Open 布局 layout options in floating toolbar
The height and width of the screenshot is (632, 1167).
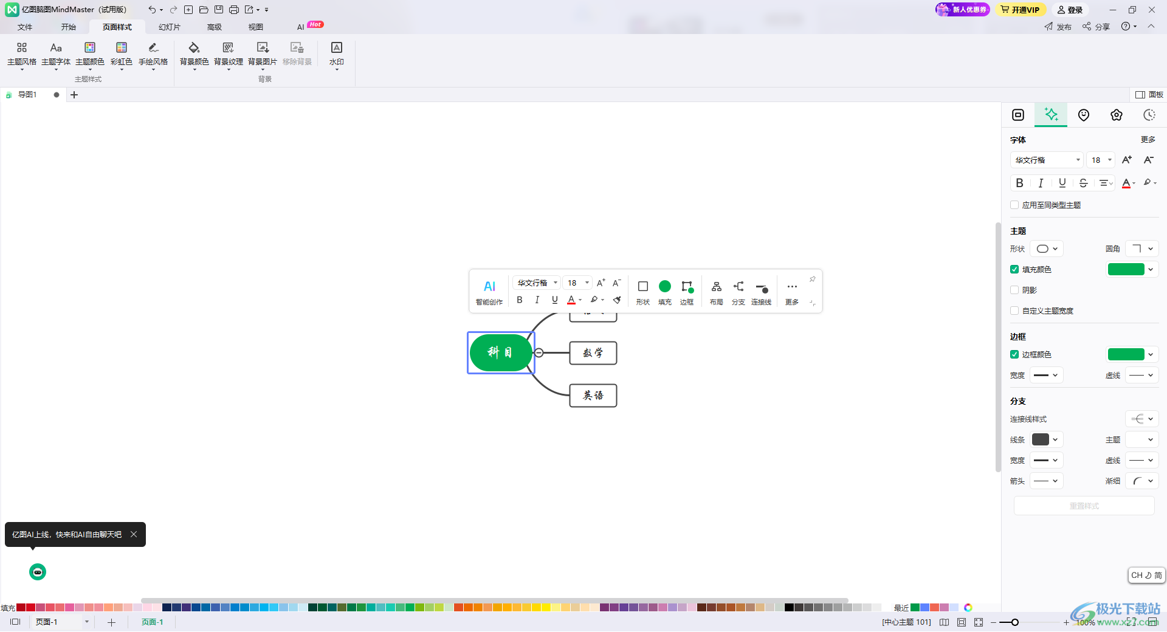(x=717, y=292)
